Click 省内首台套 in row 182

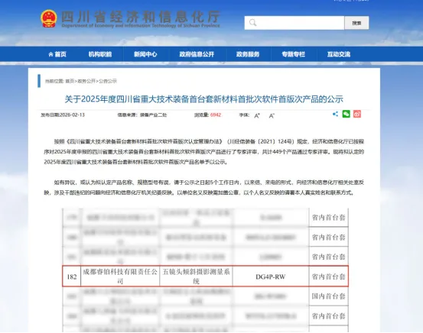click(x=329, y=276)
